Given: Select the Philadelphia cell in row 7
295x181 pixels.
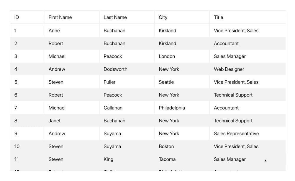Looking at the screenshot, I should (x=172, y=108).
